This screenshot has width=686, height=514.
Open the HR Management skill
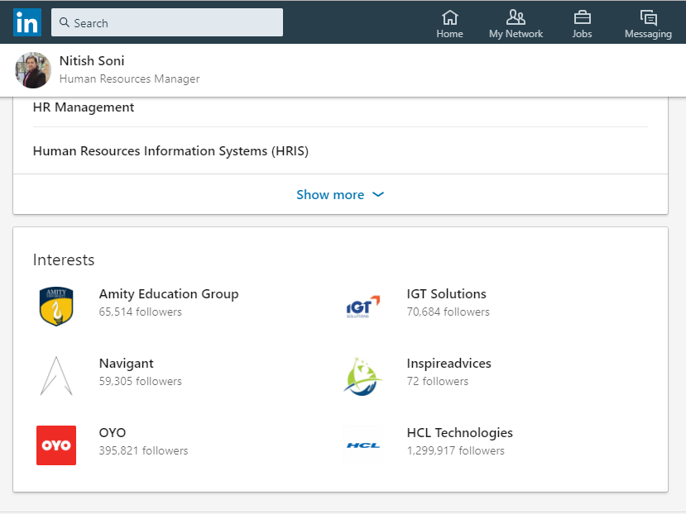pyautogui.click(x=84, y=107)
